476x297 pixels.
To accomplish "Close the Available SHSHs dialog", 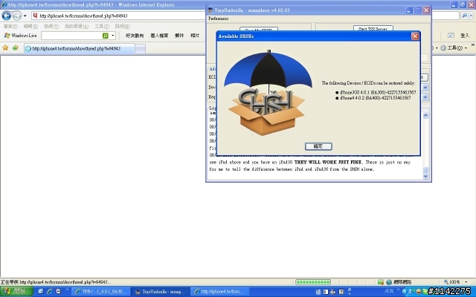I will coord(415,36).
